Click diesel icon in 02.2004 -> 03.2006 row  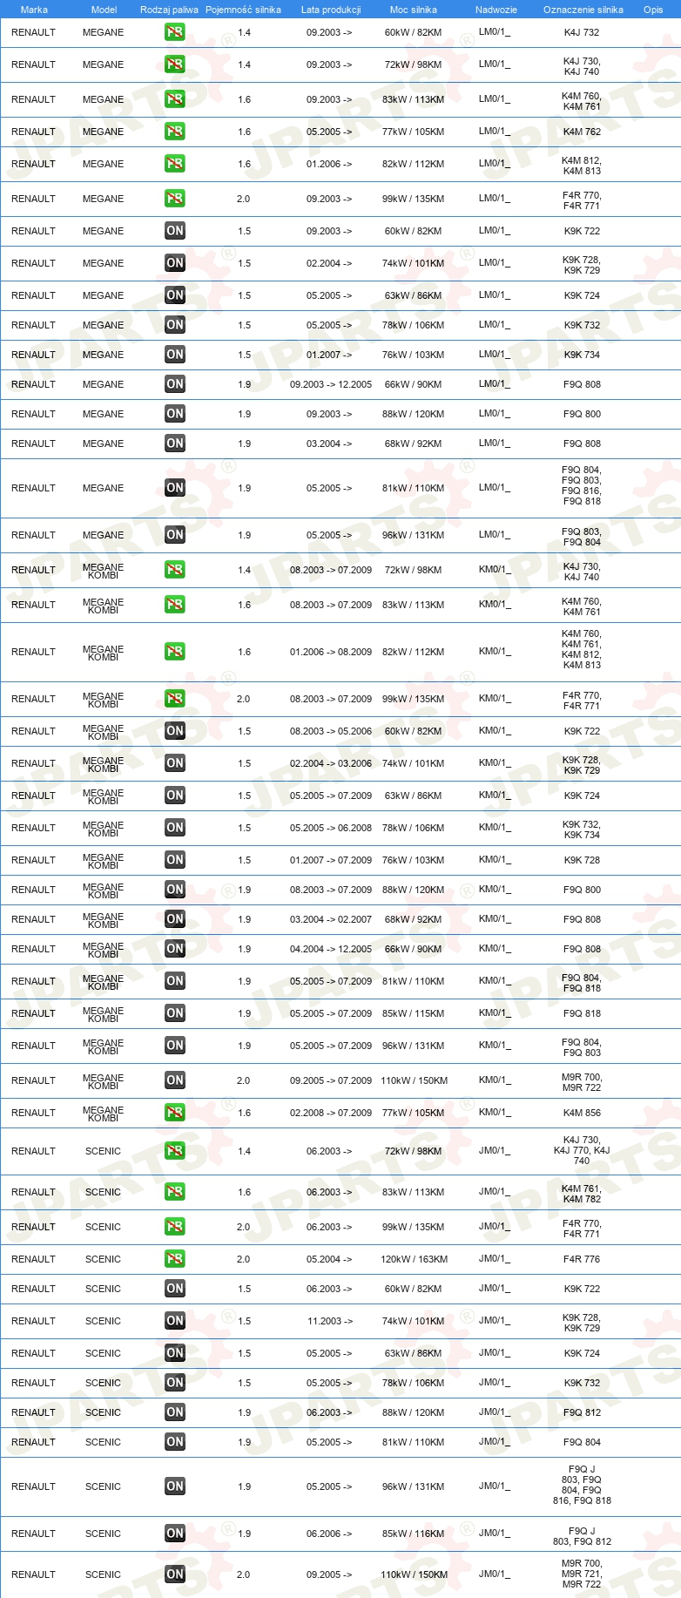pyautogui.click(x=175, y=763)
